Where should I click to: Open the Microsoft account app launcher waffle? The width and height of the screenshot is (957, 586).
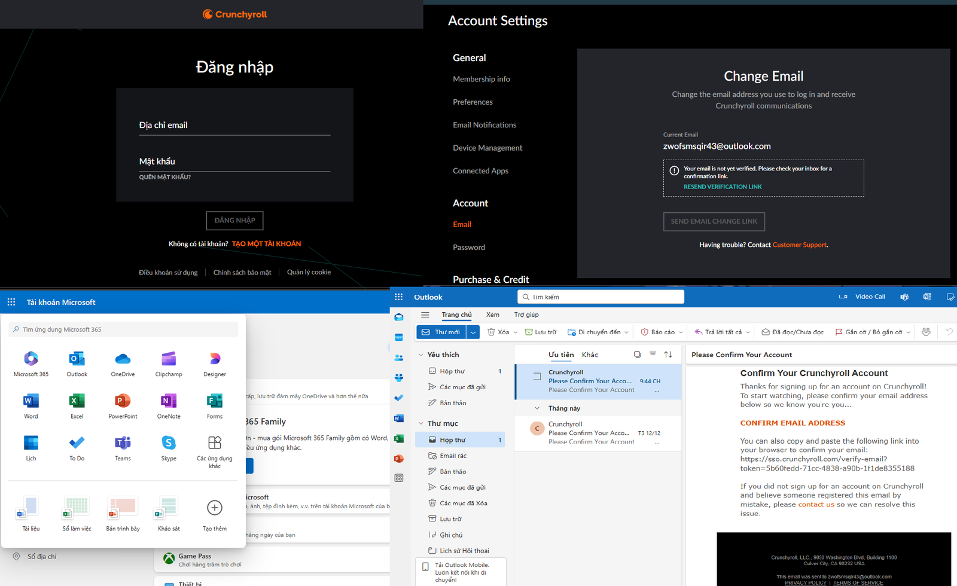pyautogui.click(x=11, y=302)
